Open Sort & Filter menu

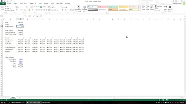tap(166, 8)
